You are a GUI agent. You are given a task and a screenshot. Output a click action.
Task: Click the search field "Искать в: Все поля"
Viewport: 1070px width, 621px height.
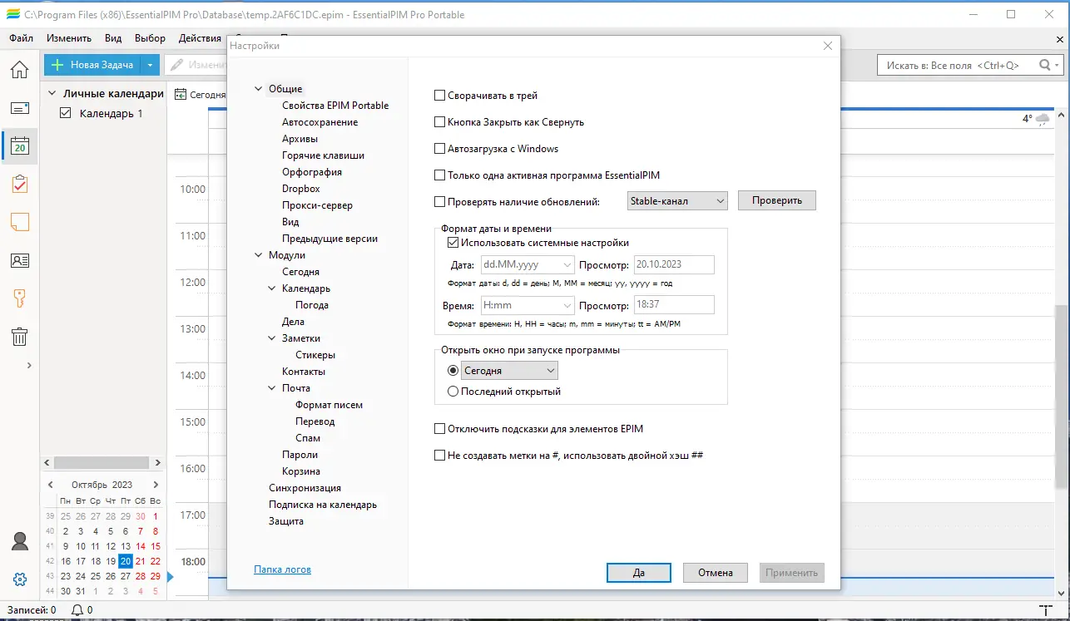[957, 65]
